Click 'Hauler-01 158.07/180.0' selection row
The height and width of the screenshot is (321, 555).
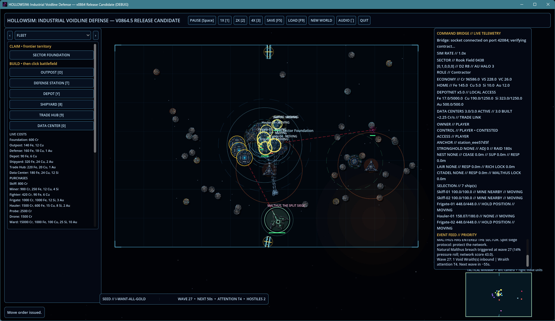coord(476,216)
